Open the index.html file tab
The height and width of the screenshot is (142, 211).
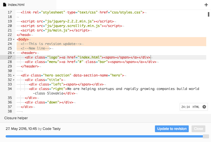click(28, 5)
